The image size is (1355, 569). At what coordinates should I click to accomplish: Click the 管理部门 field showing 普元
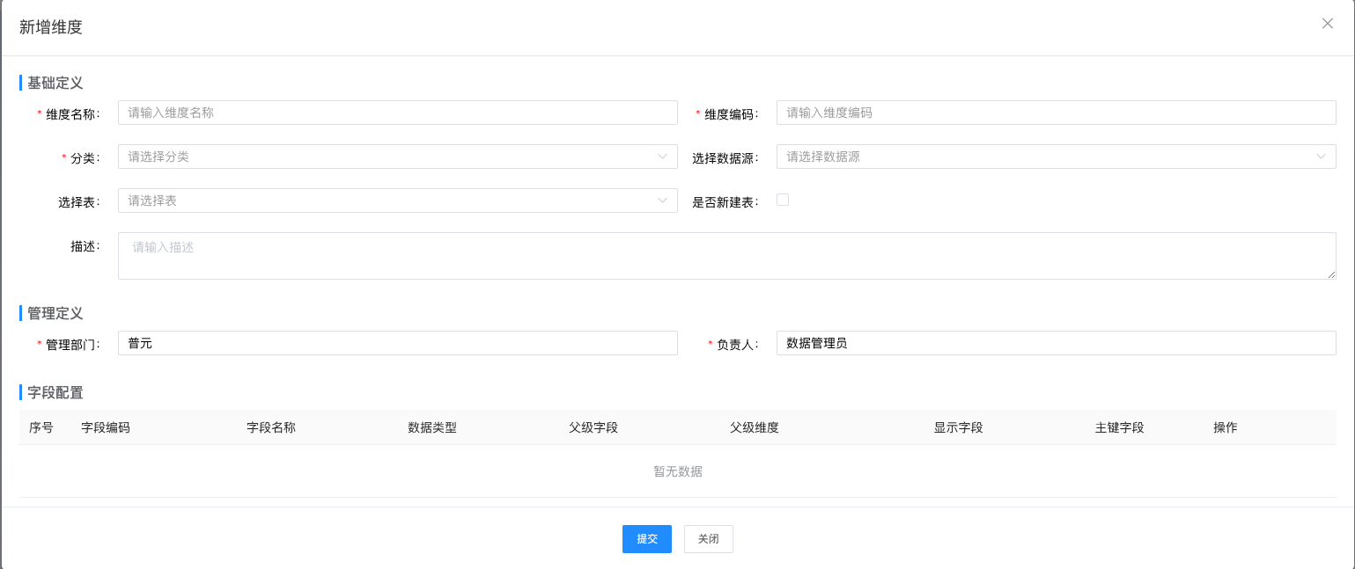coord(398,343)
